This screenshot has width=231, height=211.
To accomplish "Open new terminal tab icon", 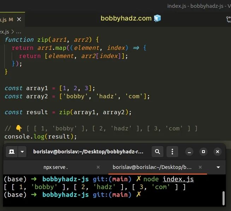I will pyautogui.click(x=12, y=152).
